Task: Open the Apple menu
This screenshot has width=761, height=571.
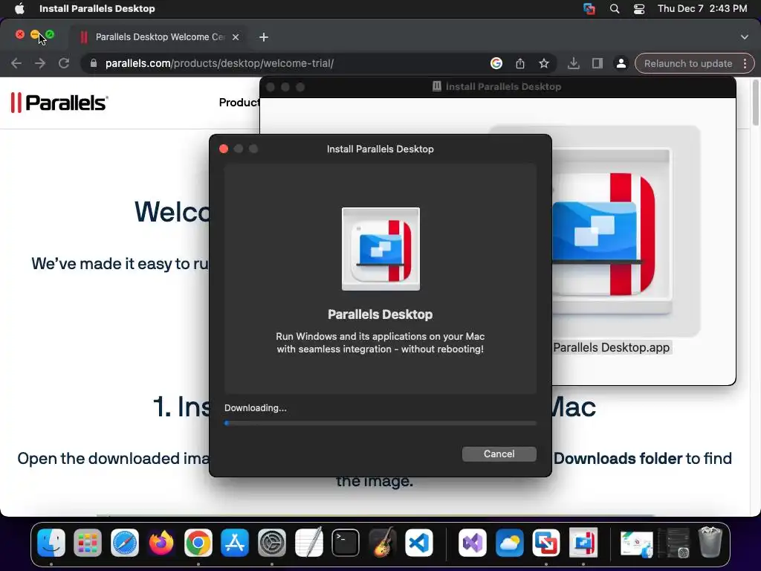Action: point(19,8)
